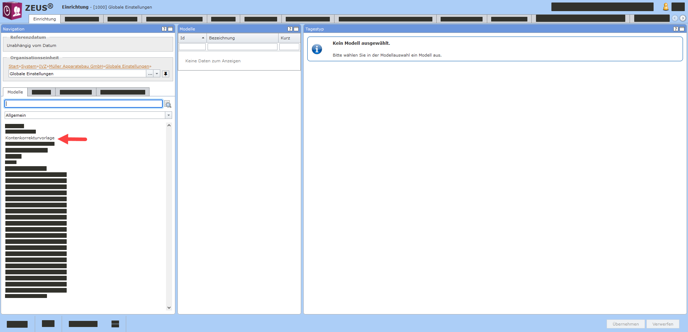Click the Bezeichnung filter input field

[x=242, y=47]
